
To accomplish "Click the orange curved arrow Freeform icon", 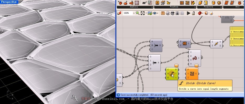I will [x=193, y=3].
